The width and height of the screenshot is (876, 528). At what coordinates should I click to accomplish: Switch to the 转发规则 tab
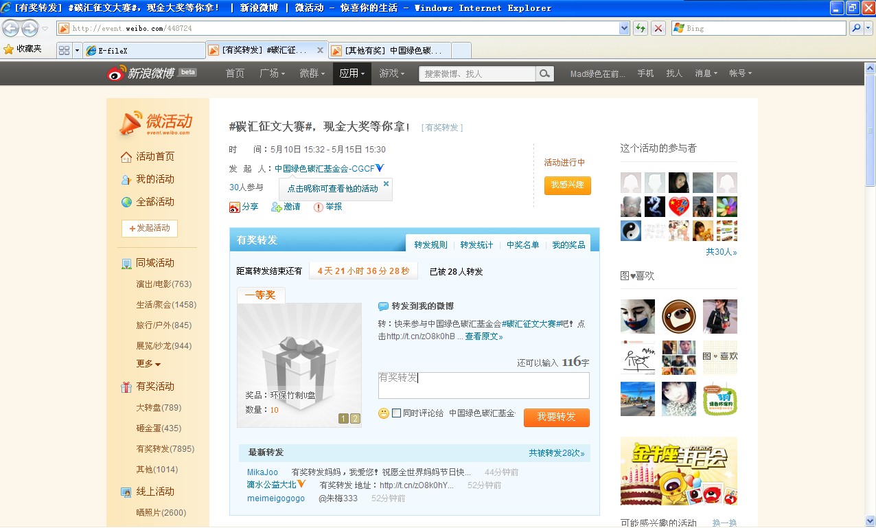(x=430, y=245)
